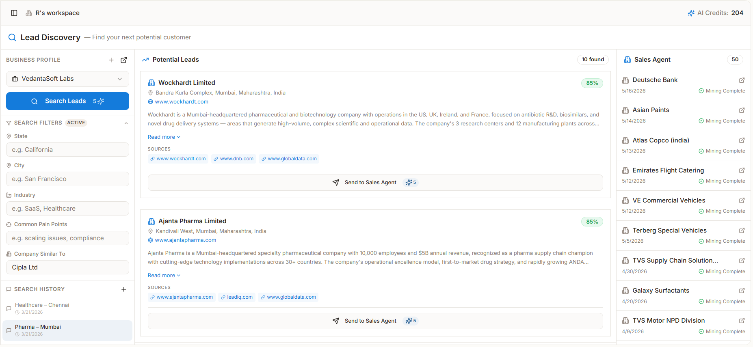Image resolution: width=753 pixels, height=347 pixels.
Task: Click the Sales Agent count badge 50
Action: point(735,60)
